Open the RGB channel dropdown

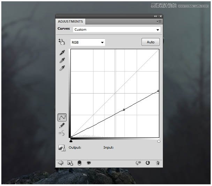pos(88,42)
